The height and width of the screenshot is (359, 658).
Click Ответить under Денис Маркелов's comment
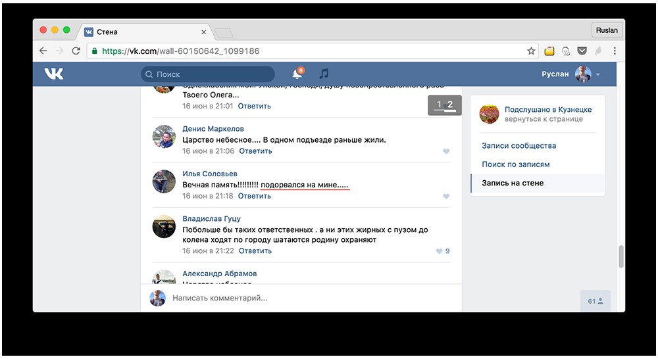point(255,151)
